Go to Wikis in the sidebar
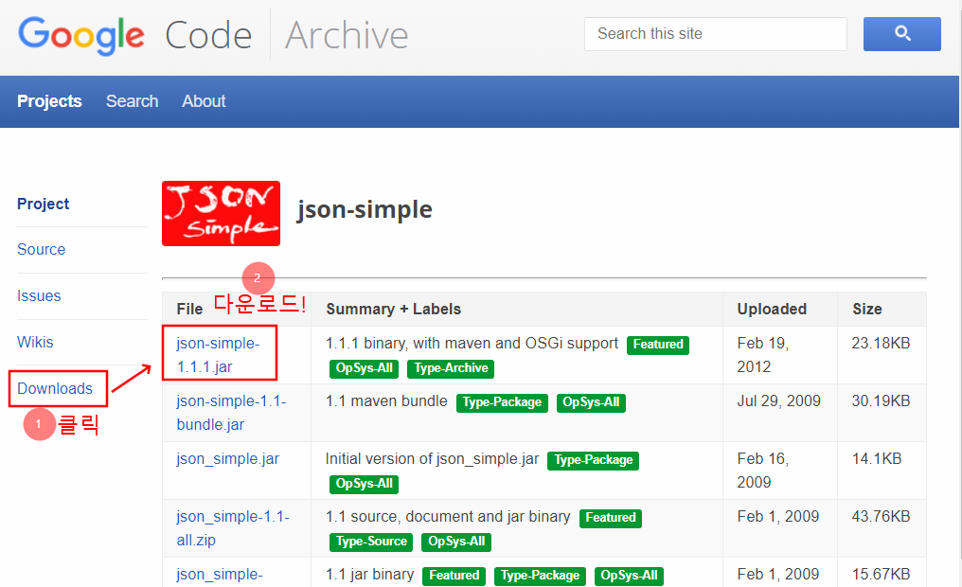This screenshot has width=962, height=587. [x=35, y=343]
